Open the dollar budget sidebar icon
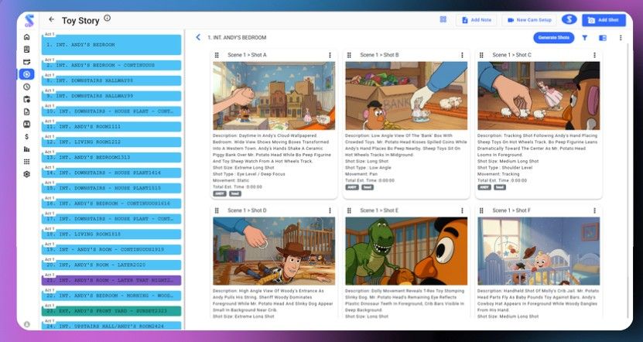This screenshot has height=342, width=643. pyautogui.click(x=26, y=136)
